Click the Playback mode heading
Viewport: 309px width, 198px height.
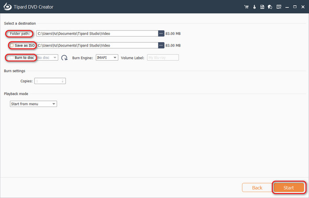pyautogui.click(x=16, y=94)
